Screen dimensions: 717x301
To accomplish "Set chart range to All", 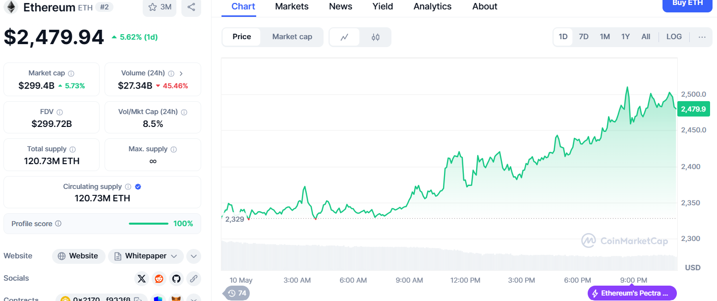I will (646, 37).
